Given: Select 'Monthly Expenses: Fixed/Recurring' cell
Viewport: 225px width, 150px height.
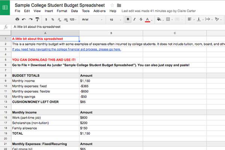Looking at the screenshot, I should pyautogui.click(x=45, y=144).
